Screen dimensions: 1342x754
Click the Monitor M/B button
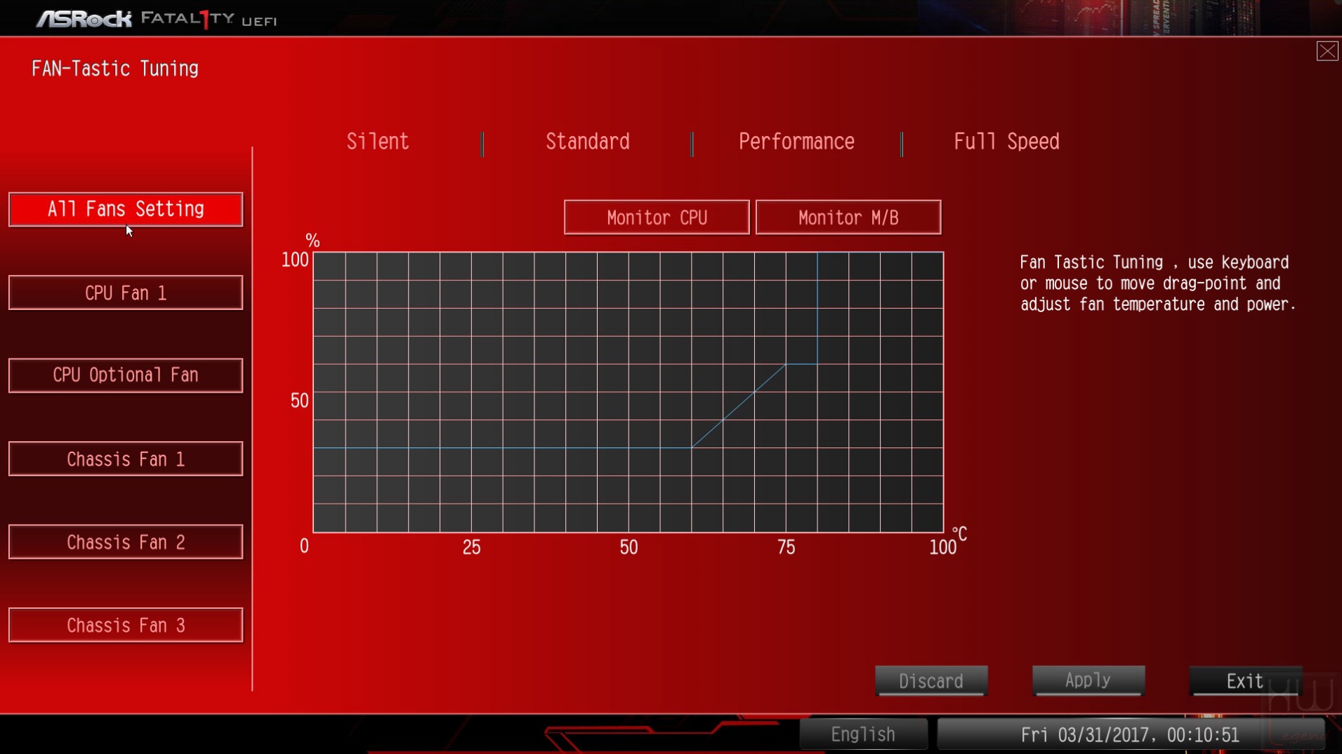[848, 217]
